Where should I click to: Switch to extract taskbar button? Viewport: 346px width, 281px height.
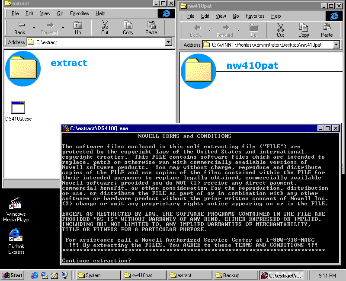[190, 275]
